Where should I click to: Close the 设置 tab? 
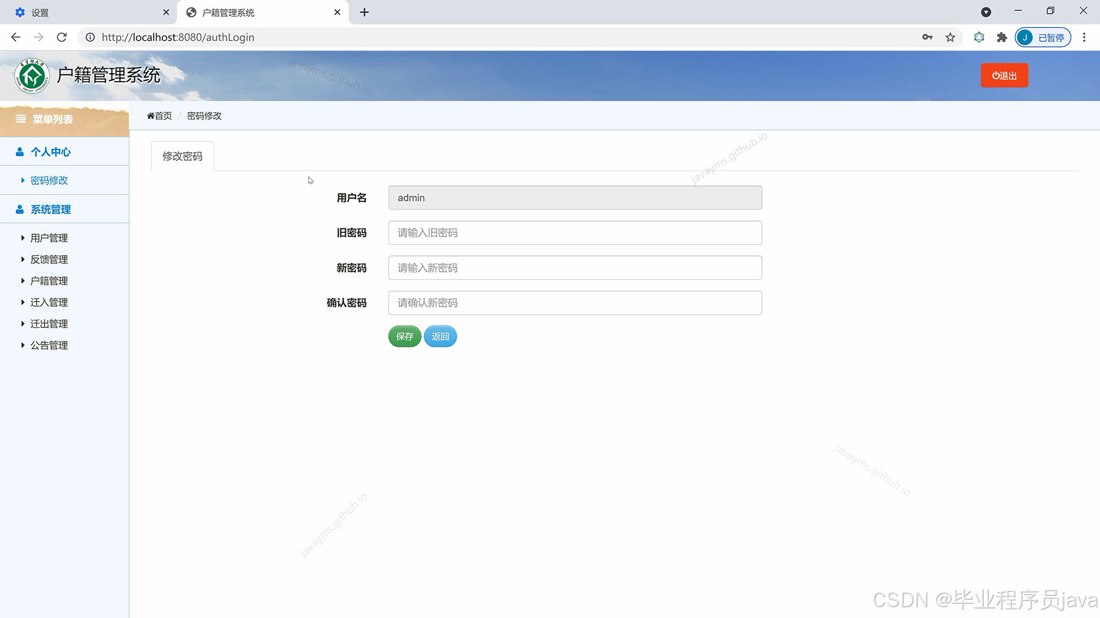tap(166, 12)
